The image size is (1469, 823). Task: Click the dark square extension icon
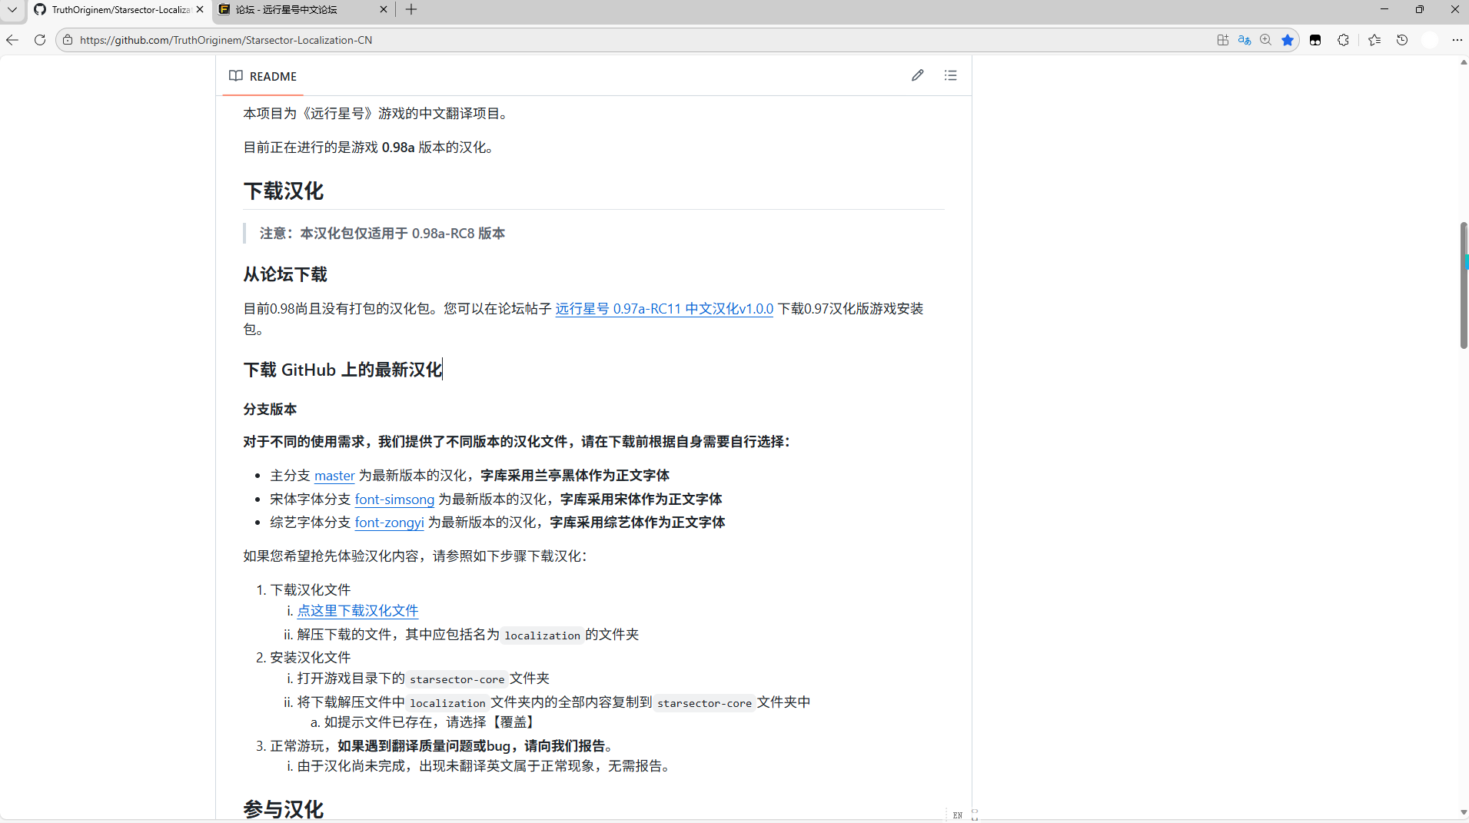(1316, 40)
